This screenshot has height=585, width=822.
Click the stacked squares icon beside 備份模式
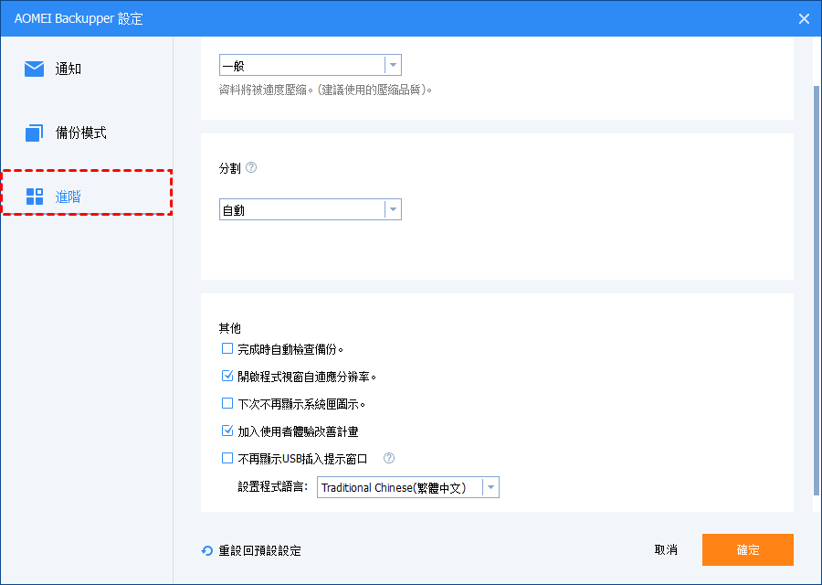click(x=34, y=133)
